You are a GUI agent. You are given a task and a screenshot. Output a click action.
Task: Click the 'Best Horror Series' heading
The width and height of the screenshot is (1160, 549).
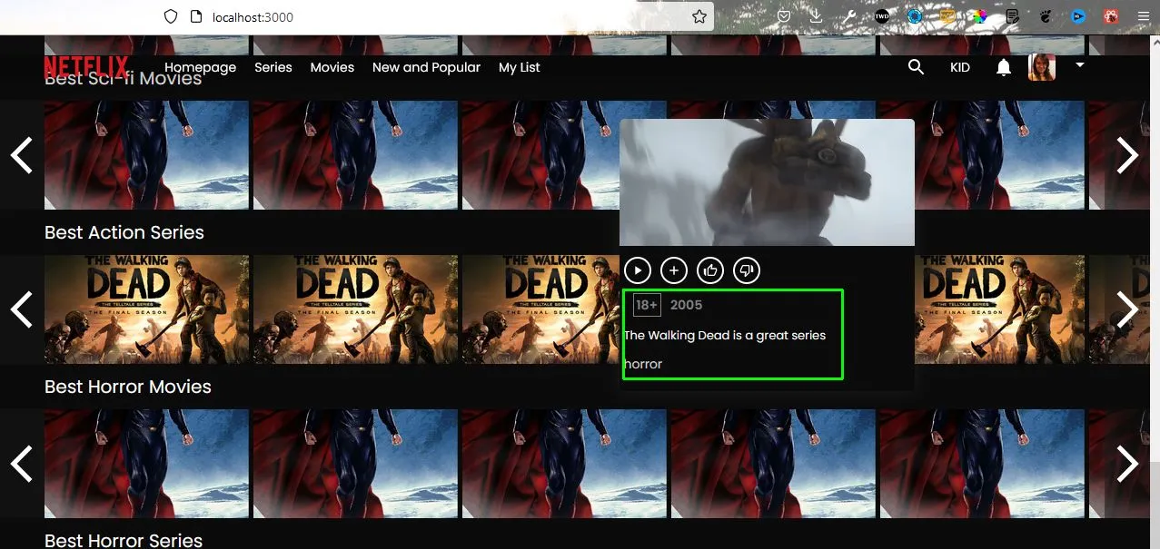[x=124, y=540]
